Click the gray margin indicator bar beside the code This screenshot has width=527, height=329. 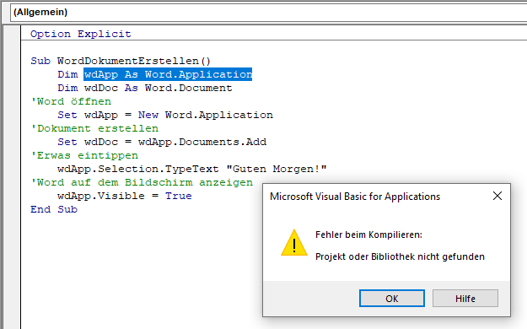12,177
